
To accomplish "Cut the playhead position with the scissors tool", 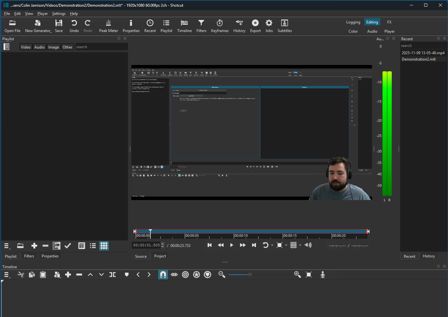I will click(x=21, y=275).
